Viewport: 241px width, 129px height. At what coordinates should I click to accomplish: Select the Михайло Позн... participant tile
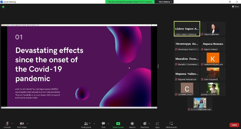coord(187,59)
